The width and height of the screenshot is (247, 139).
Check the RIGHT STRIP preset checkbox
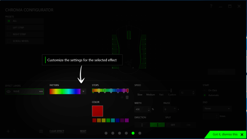[9, 34]
